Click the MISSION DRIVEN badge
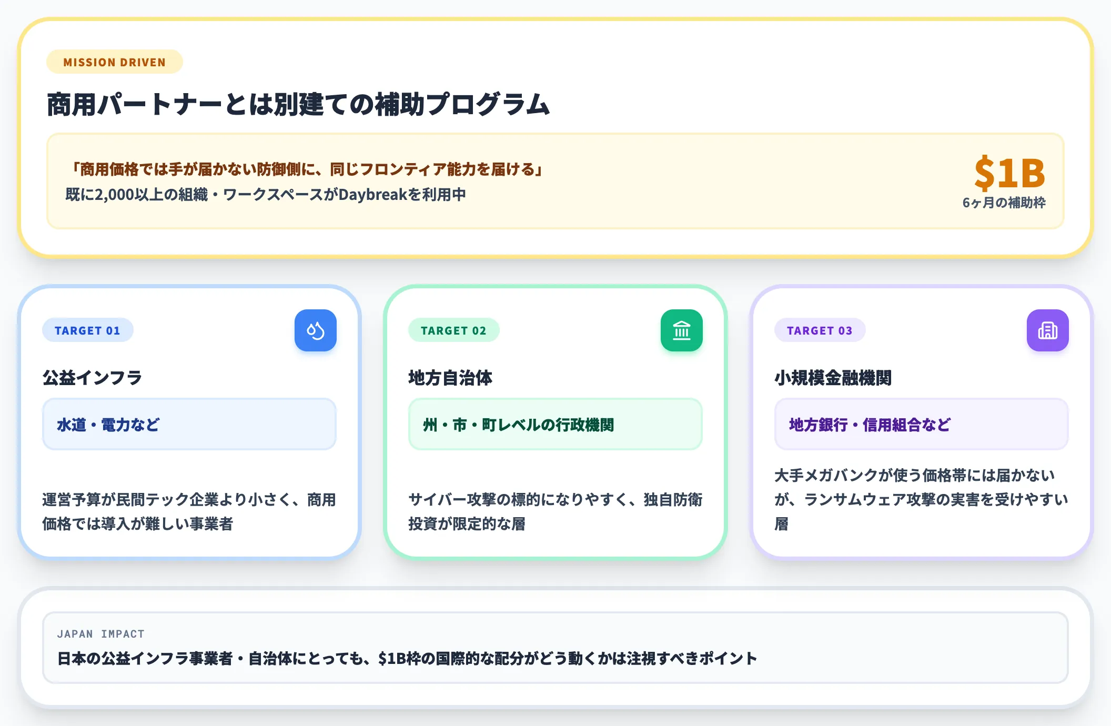 (115, 62)
